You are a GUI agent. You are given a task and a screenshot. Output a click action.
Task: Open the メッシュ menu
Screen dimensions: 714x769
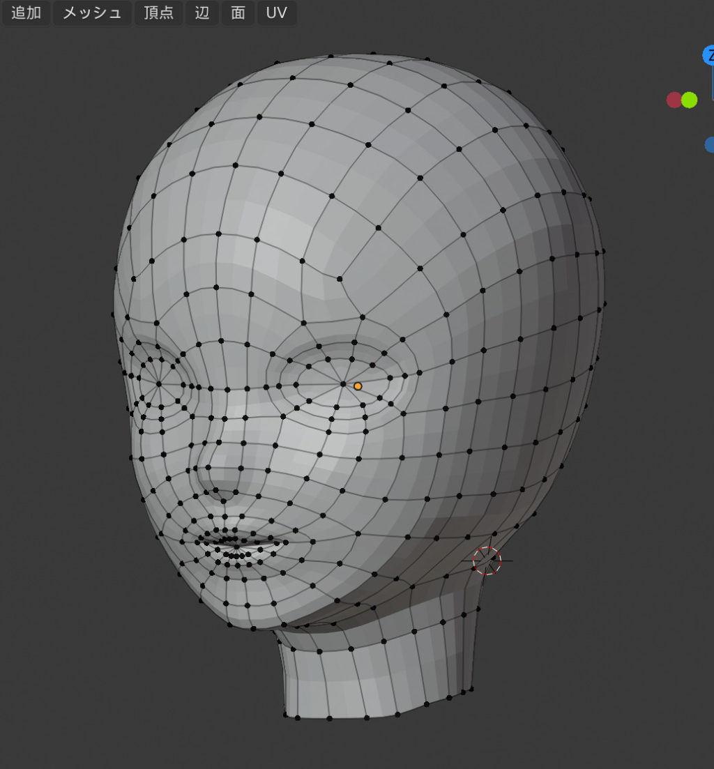click(92, 13)
